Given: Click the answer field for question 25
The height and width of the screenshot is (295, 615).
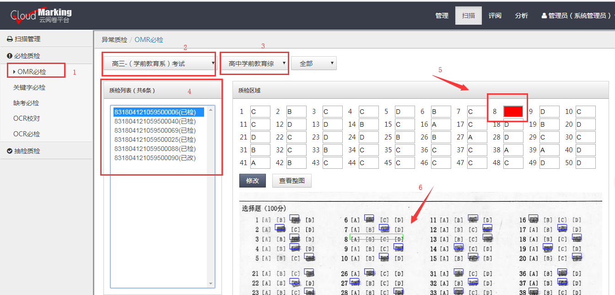Looking at the screenshot, I should (405, 137).
